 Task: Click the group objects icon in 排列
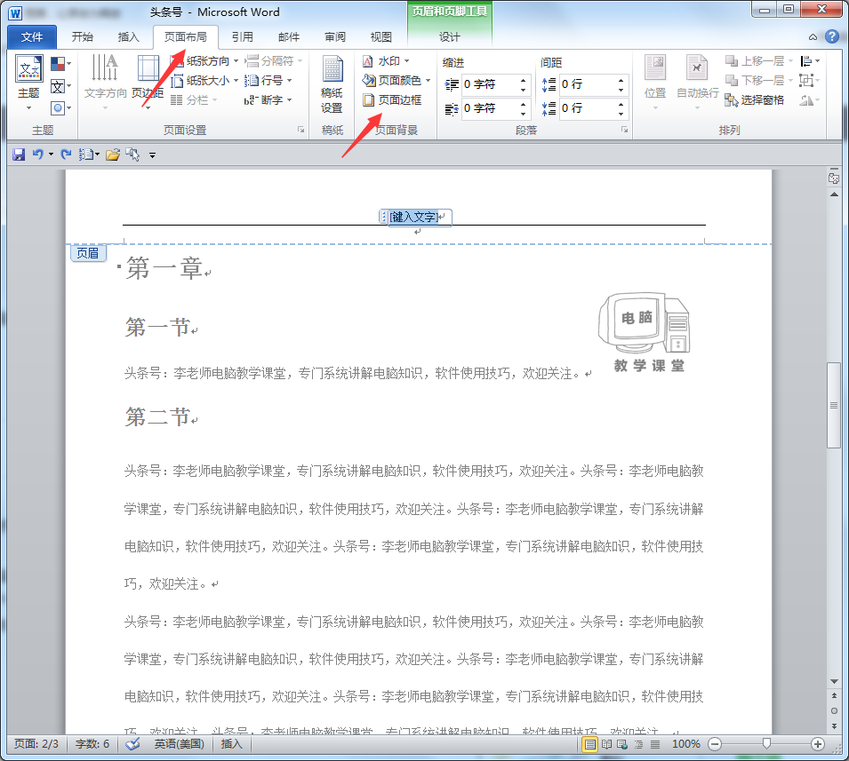point(810,81)
